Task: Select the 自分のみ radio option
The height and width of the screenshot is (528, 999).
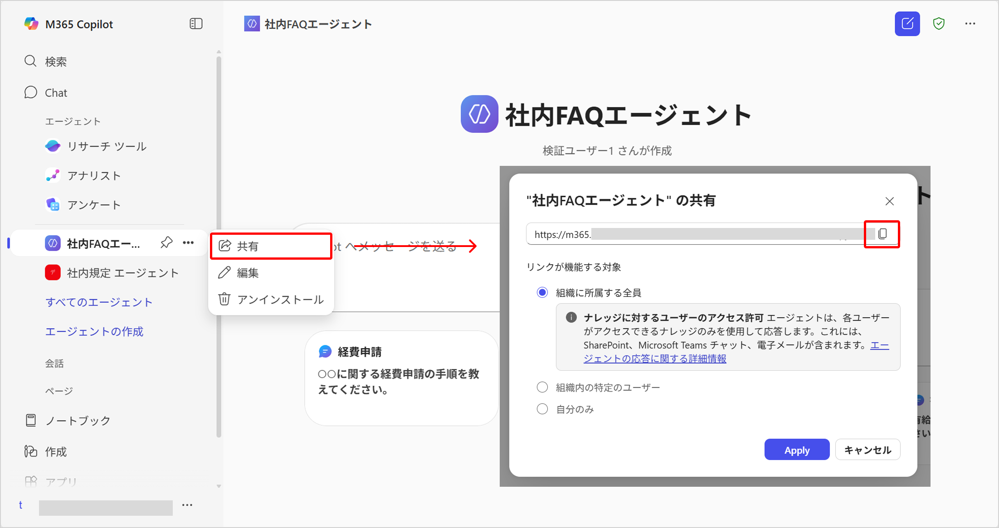Action: [542, 409]
